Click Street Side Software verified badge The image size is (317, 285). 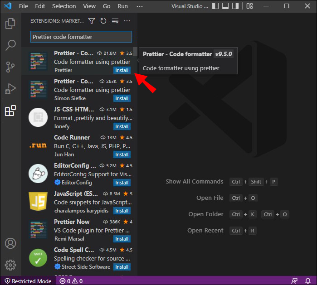[58, 266]
